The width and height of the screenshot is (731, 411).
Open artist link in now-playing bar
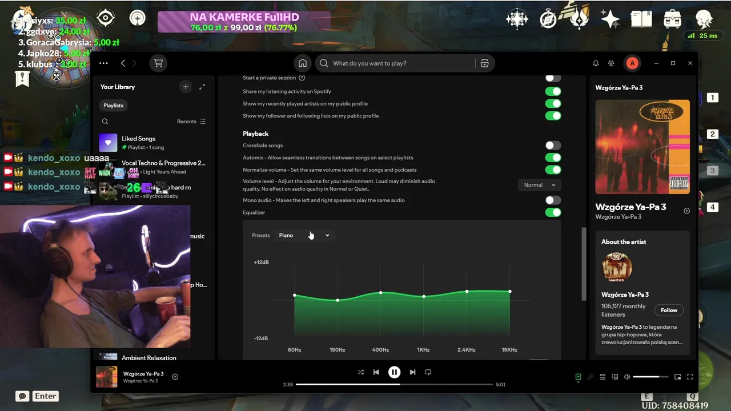[140, 381]
